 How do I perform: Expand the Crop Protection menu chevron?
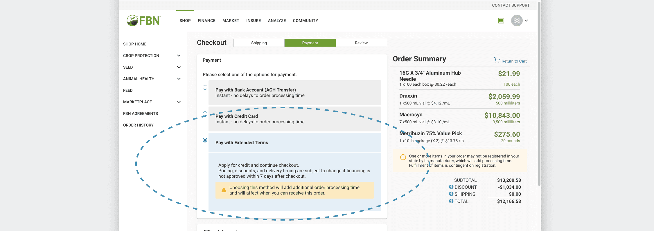179,56
